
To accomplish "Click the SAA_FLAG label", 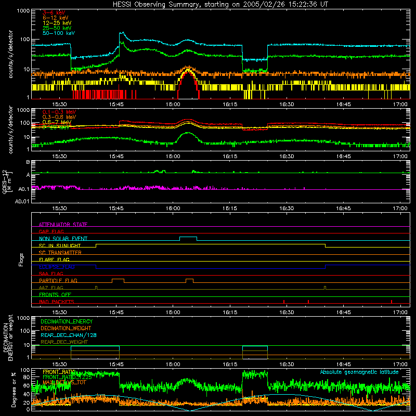I will click(x=51, y=274).
